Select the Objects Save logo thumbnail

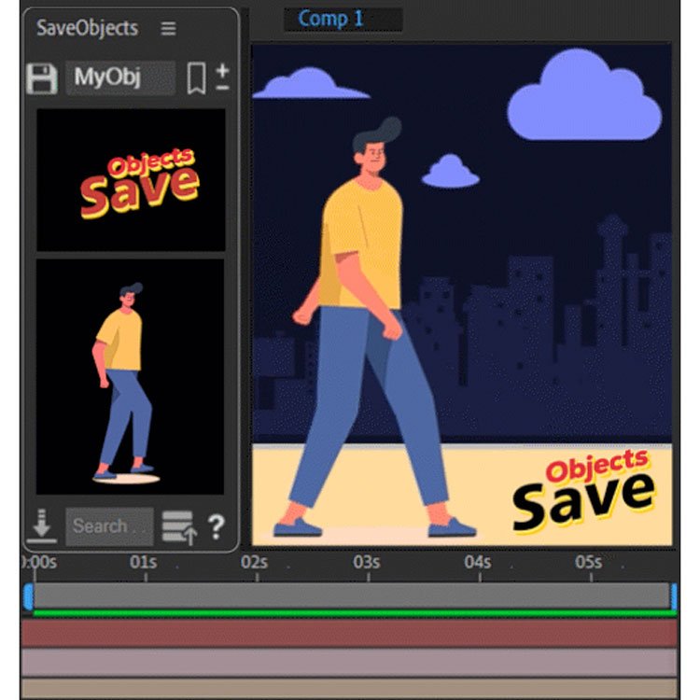[131, 180]
